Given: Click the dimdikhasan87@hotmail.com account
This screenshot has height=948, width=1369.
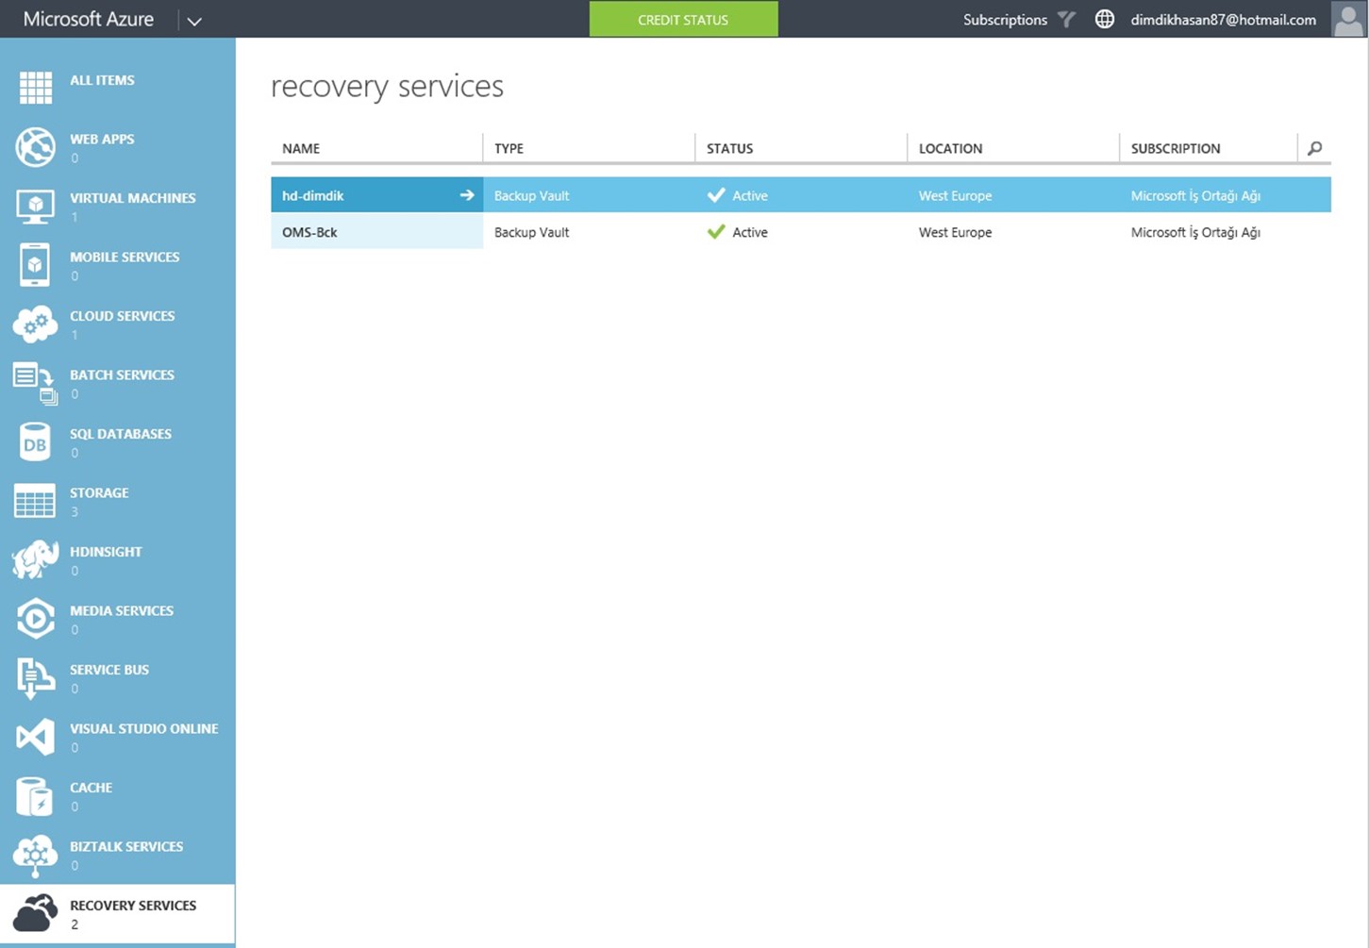Looking at the screenshot, I should pyautogui.click(x=1223, y=19).
